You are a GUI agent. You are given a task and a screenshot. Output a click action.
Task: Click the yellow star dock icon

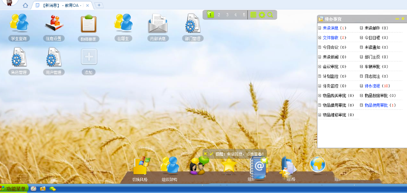click(229, 165)
